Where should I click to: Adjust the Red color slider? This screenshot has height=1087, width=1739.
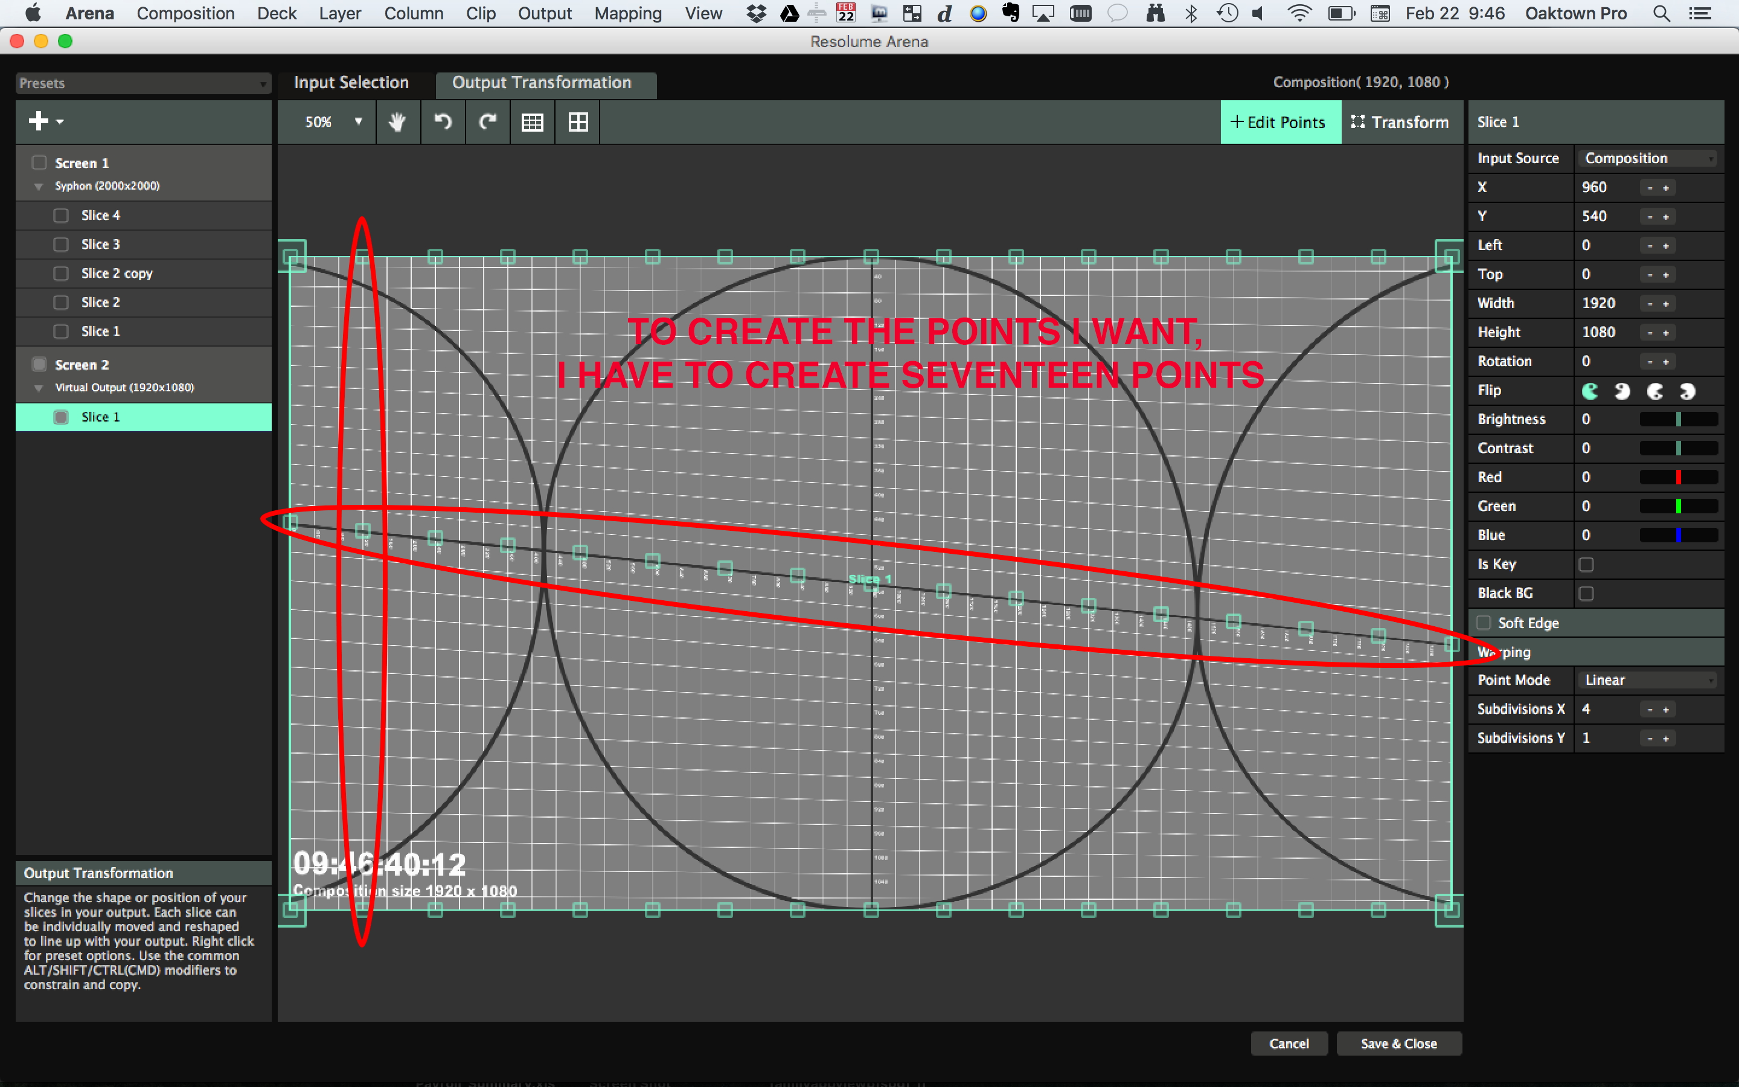click(1678, 477)
